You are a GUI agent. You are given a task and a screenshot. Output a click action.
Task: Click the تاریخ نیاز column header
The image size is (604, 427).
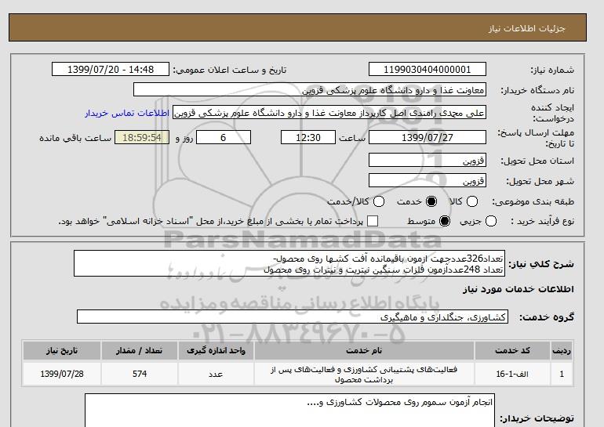pyautogui.click(x=62, y=350)
